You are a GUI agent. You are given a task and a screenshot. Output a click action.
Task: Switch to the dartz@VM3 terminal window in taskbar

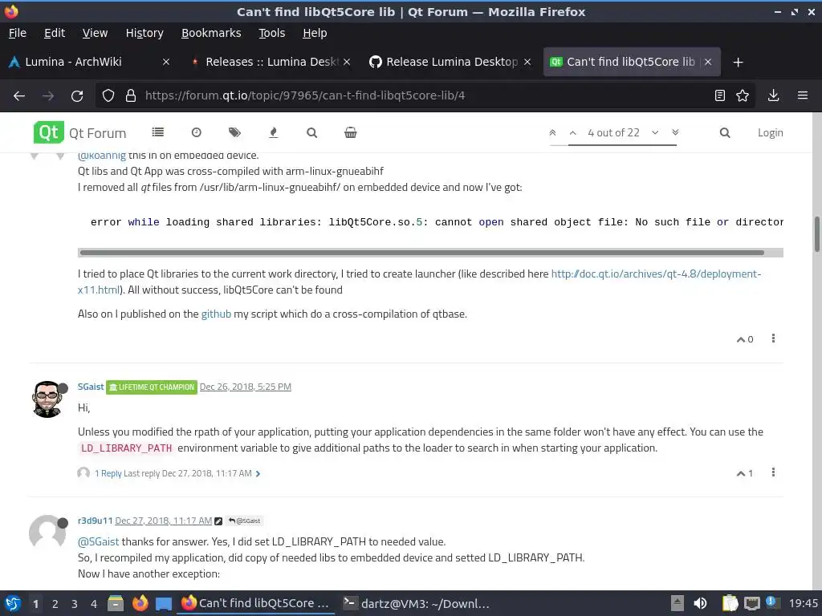coord(417,603)
